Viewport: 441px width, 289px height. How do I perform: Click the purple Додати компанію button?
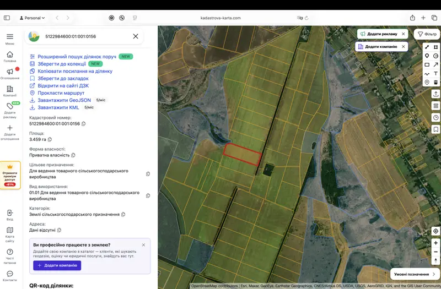(57, 265)
